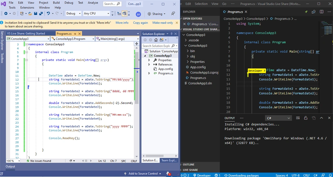333x177 pixels.
Task: Click the Undo arrow in Visual Studio toolbar
Action: pyautogui.click(x=48, y=14)
